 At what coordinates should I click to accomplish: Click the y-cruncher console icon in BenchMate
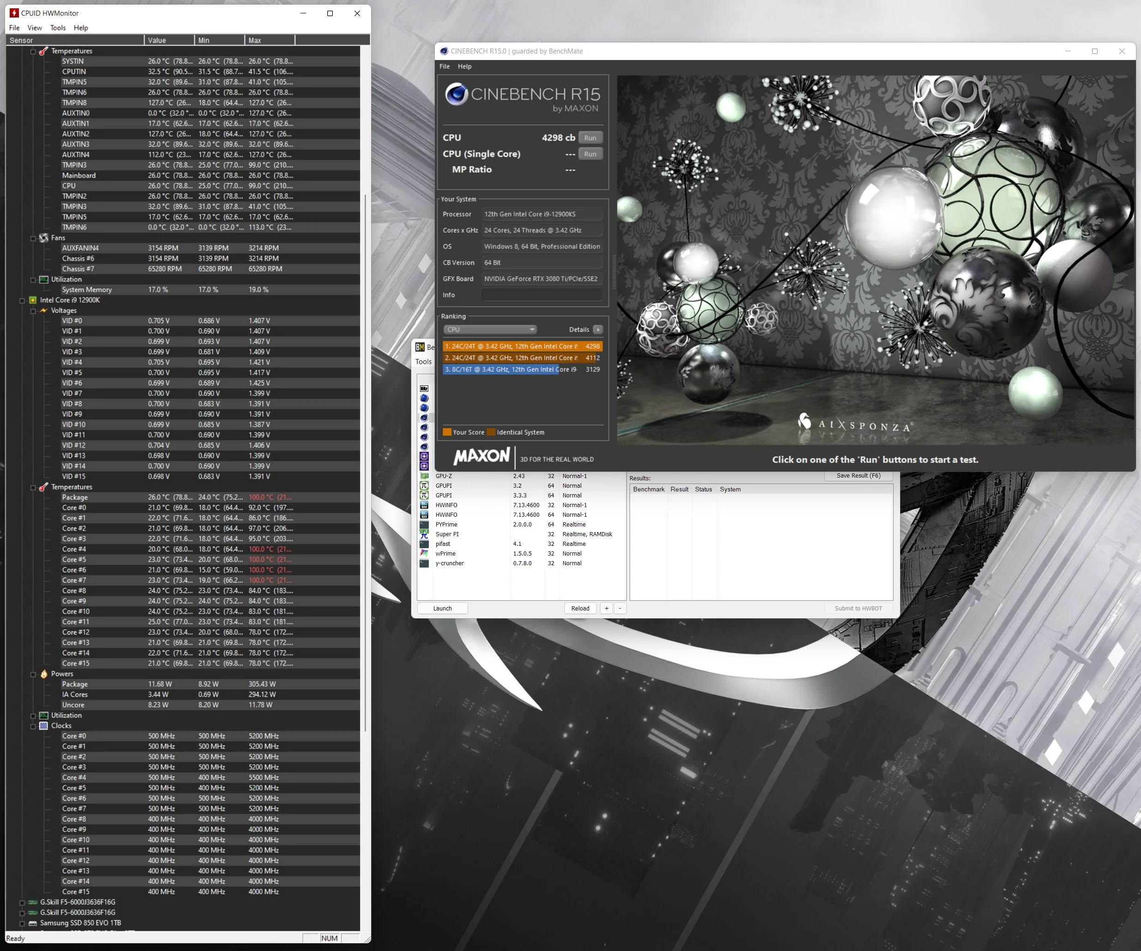(424, 564)
